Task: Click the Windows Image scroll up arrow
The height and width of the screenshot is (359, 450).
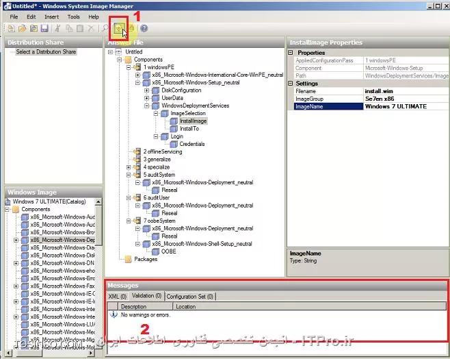Action: [x=98, y=201]
